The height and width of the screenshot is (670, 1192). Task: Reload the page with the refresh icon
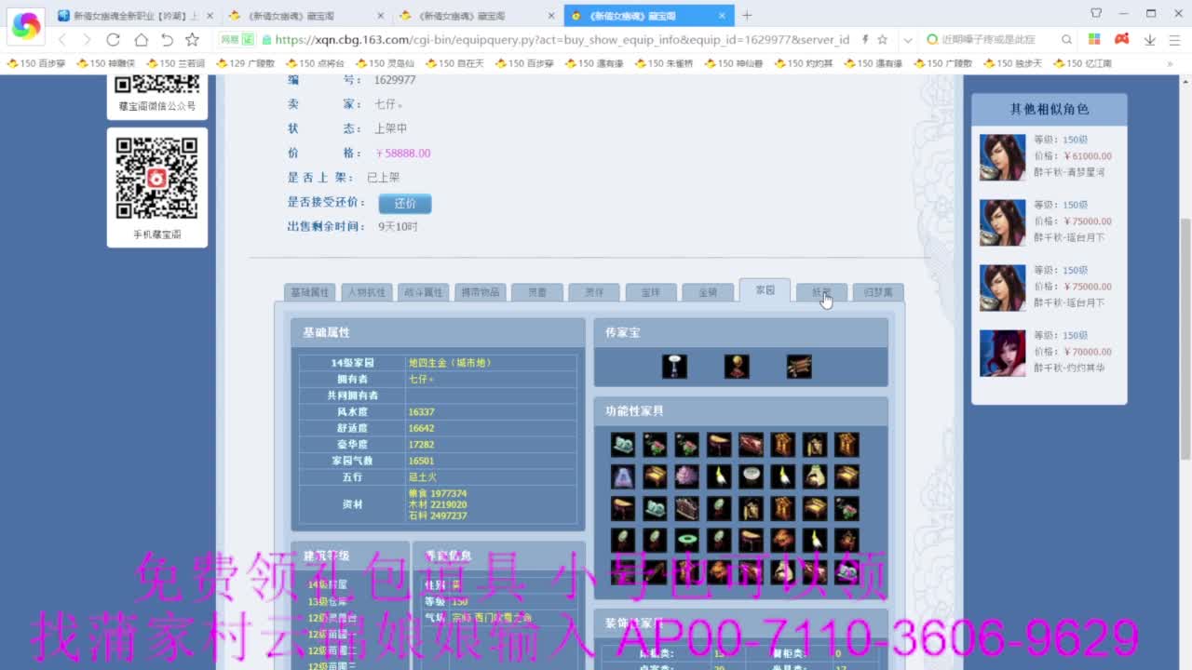pyautogui.click(x=112, y=42)
